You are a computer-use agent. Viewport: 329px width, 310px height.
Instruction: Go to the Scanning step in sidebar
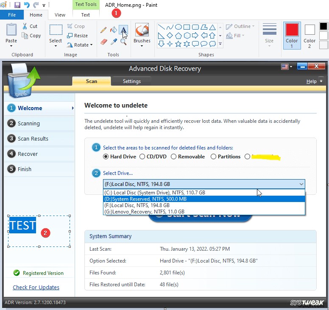point(39,124)
